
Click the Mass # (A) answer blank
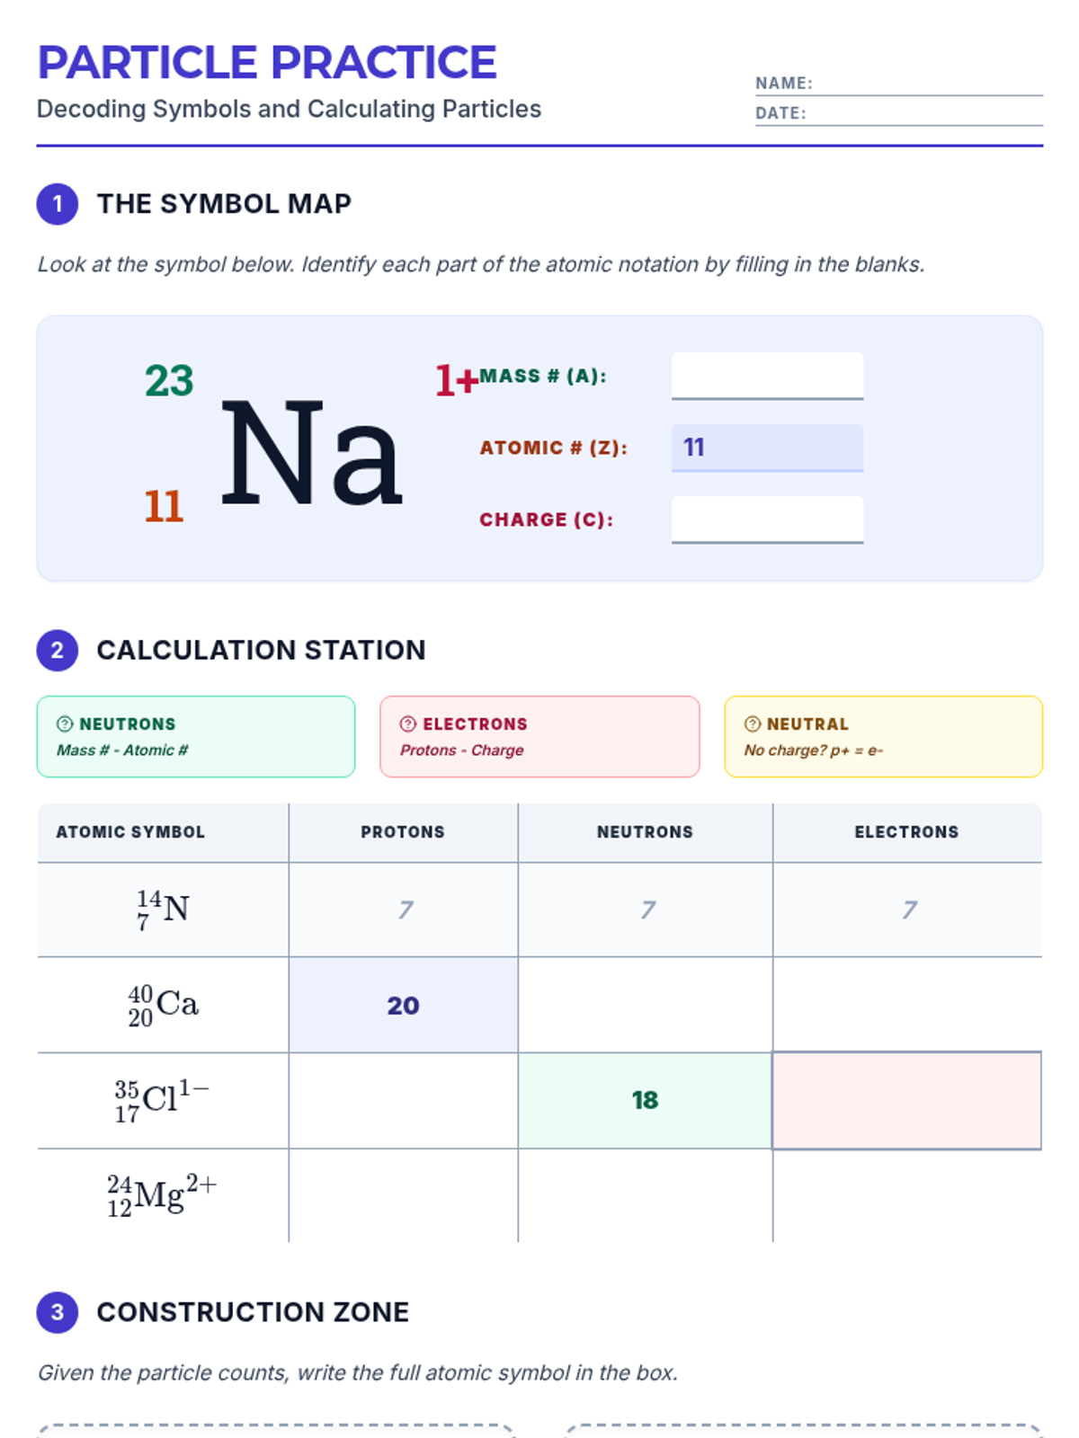[x=767, y=376]
